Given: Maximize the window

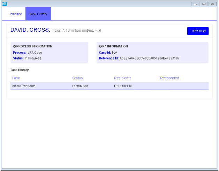Looking at the screenshot, I should (204, 4).
